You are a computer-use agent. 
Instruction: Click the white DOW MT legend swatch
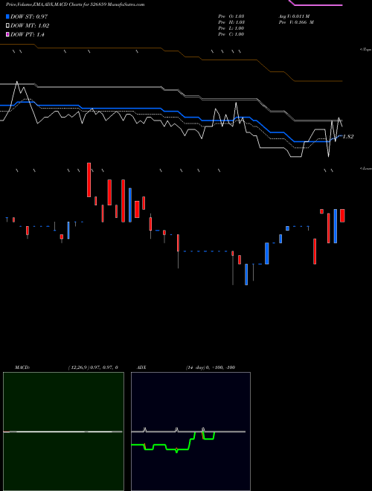pyautogui.click(x=8, y=26)
